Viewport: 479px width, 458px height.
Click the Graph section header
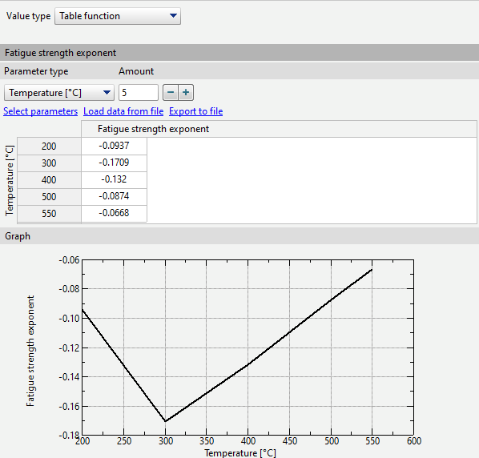tap(239, 236)
